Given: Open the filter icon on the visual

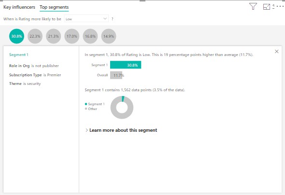Looking at the screenshot, I should click(x=253, y=6).
